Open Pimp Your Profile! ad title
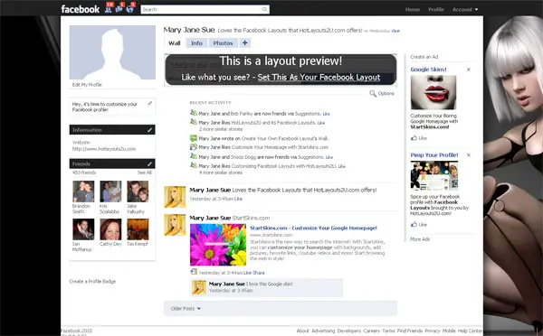 (434, 155)
